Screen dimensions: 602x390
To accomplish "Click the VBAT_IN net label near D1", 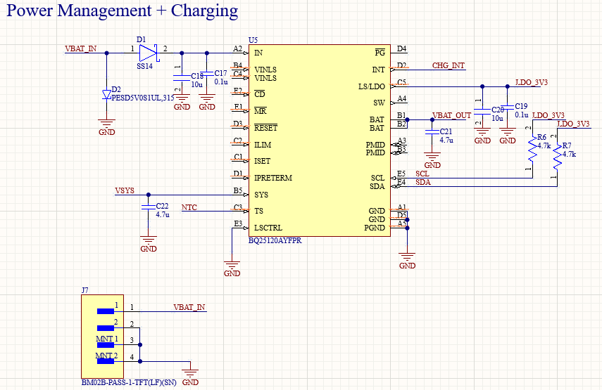I will coord(81,48).
